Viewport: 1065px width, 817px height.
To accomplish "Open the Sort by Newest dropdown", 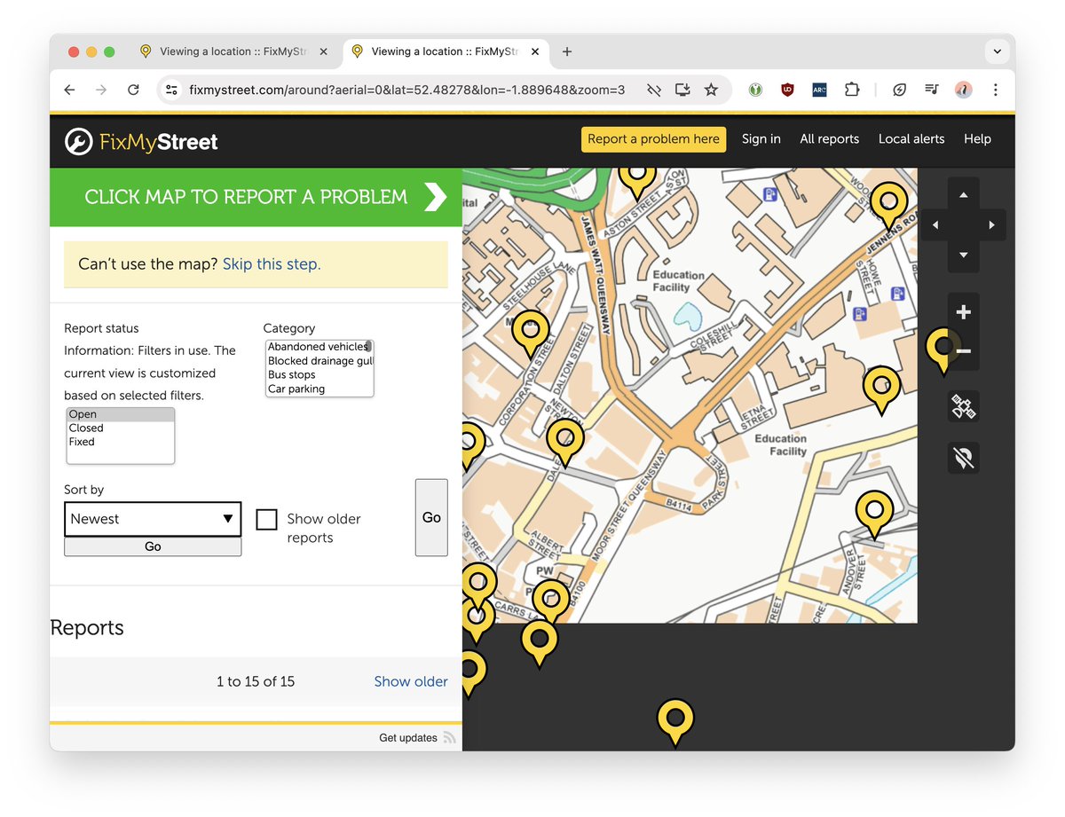I will point(153,519).
